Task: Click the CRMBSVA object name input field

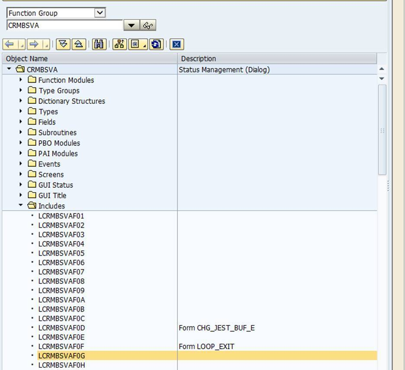Action: click(64, 26)
